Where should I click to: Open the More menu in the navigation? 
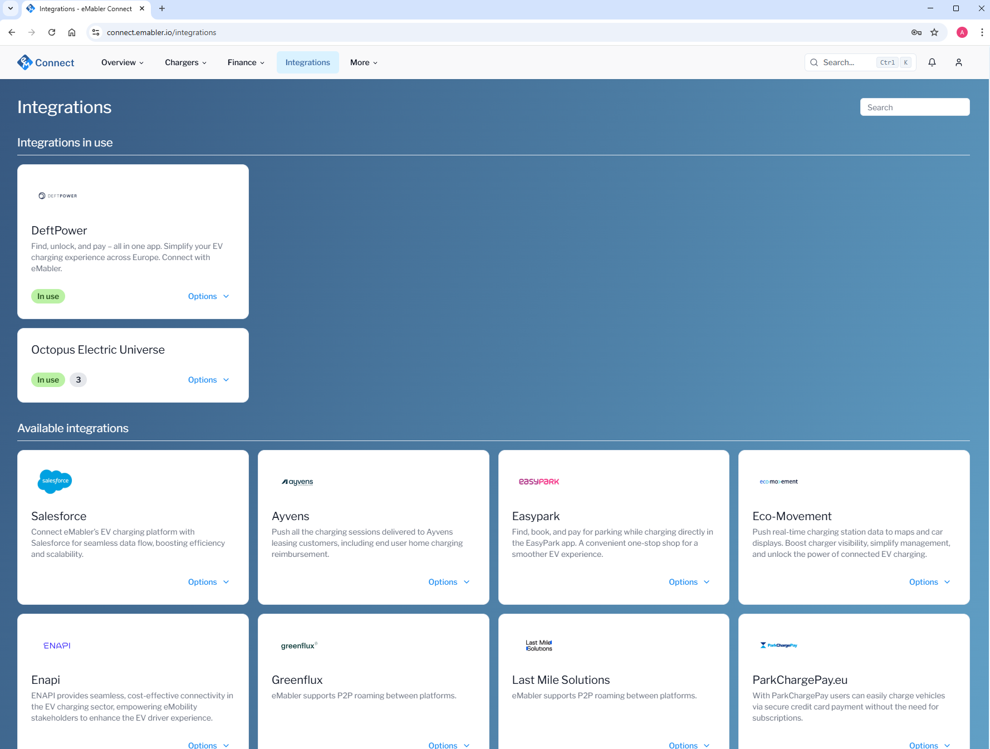pos(363,62)
